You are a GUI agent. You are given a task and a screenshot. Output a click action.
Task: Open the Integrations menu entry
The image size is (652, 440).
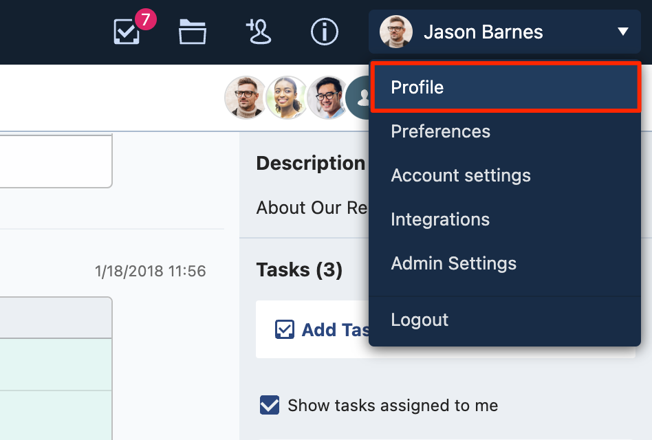coord(440,219)
